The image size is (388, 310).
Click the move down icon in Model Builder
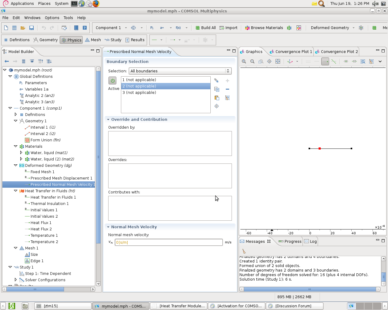tap(49, 61)
